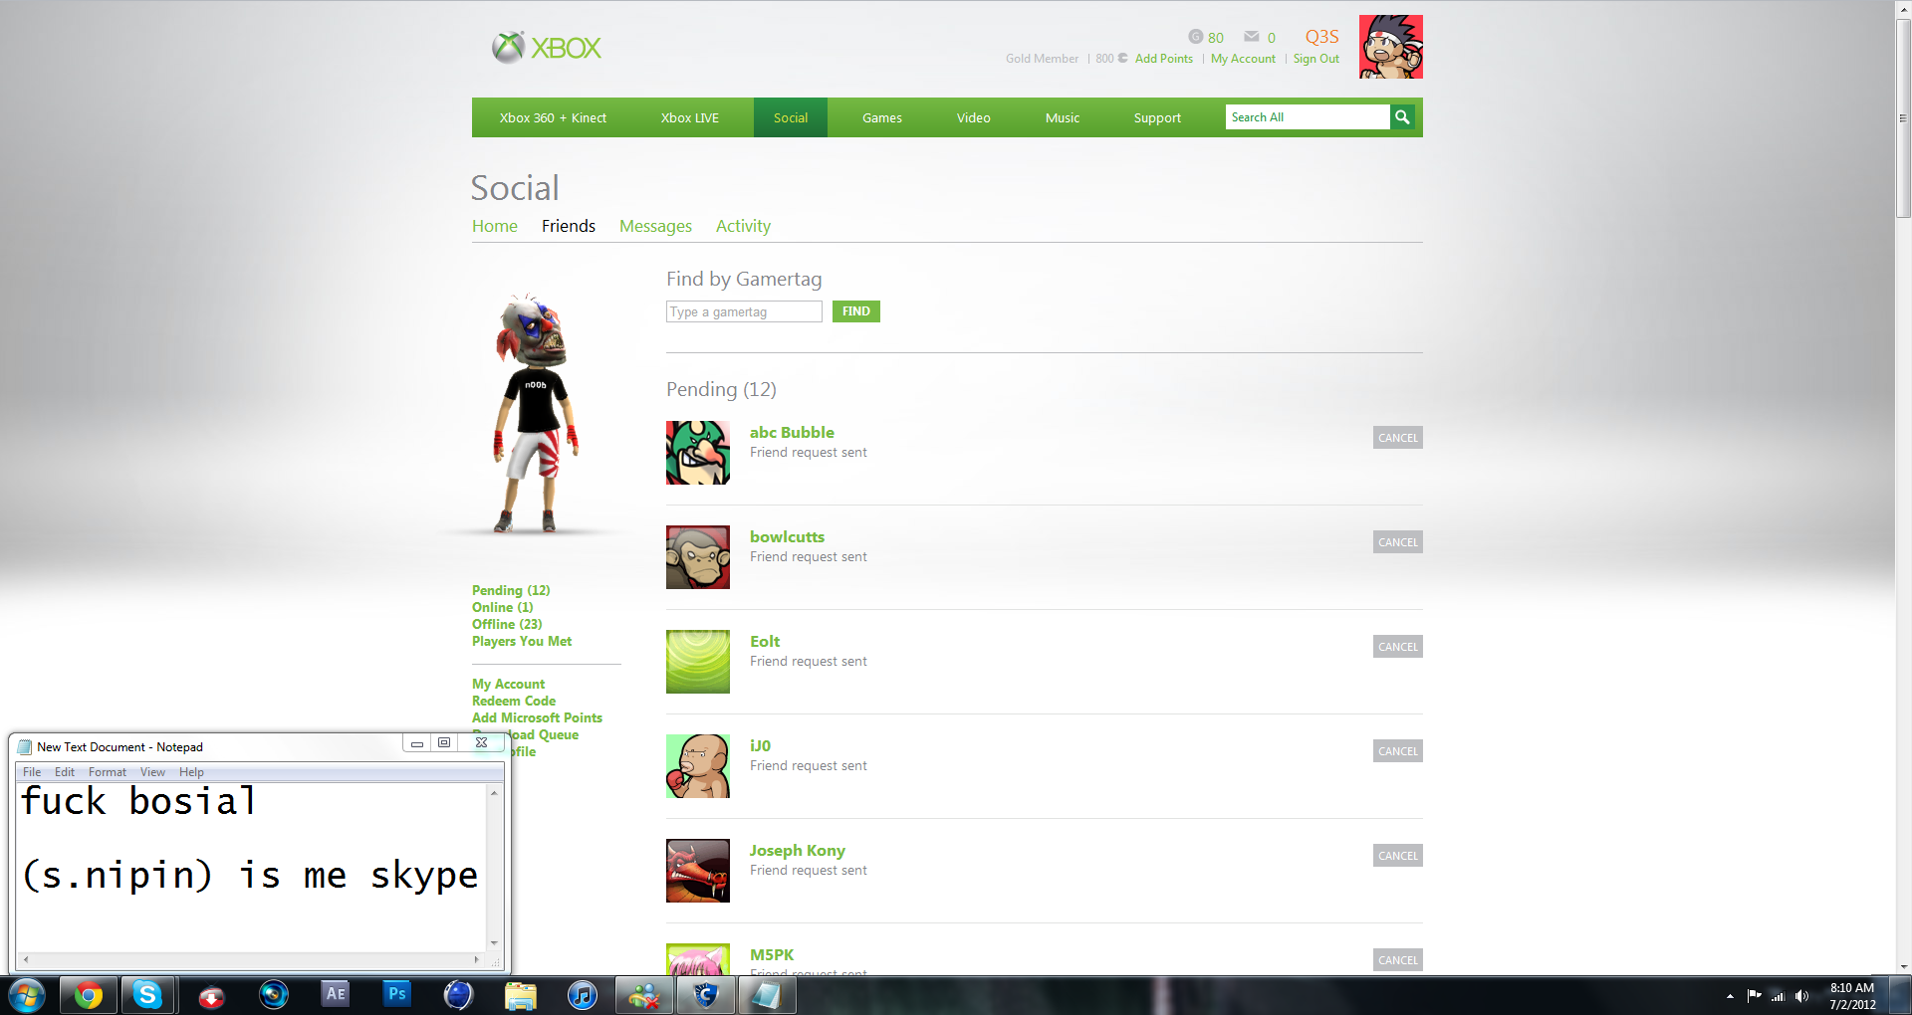1912x1015 pixels.
Task: Show Offline (23) friends in sidebar
Action: [507, 624]
